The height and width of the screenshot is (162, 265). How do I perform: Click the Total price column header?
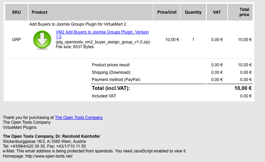point(244,12)
